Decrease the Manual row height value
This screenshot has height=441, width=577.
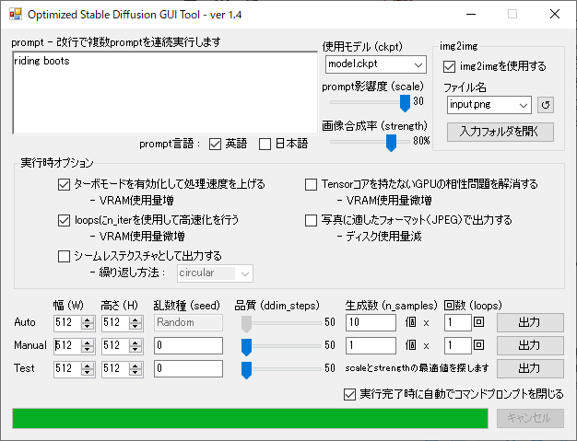(x=135, y=350)
